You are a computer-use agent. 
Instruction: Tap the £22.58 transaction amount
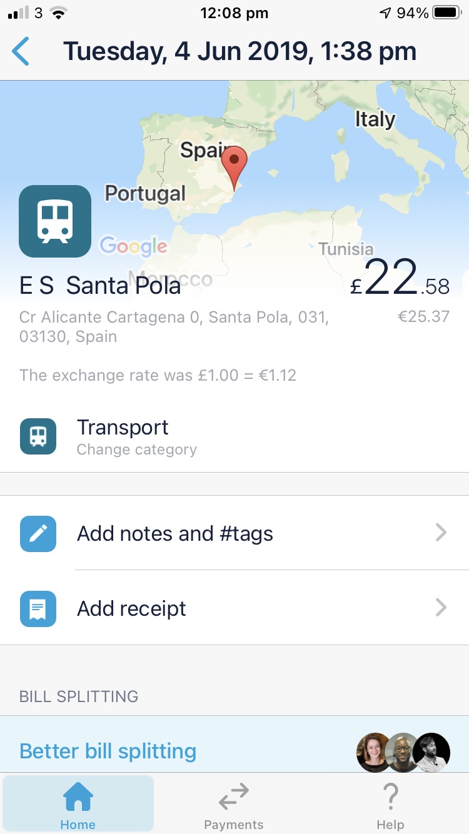(400, 279)
